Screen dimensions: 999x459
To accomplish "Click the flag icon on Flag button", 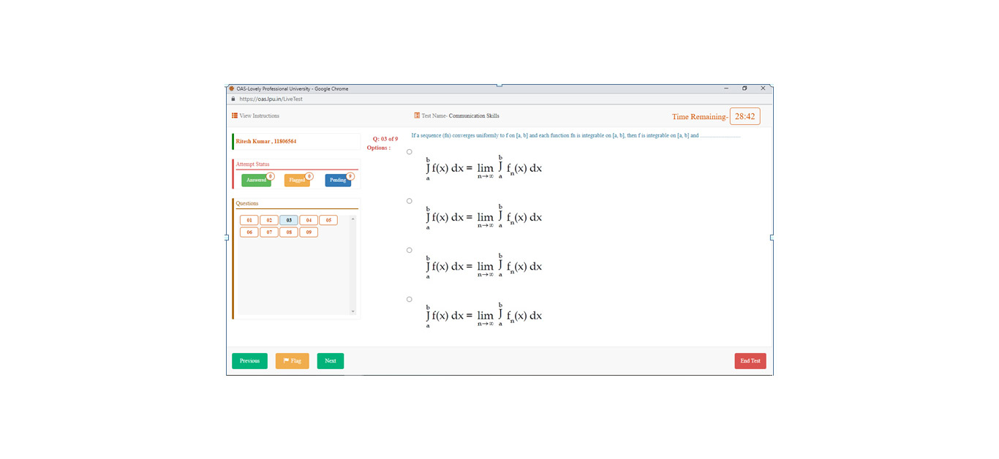I will pyautogui.click(x=286, y=360).
